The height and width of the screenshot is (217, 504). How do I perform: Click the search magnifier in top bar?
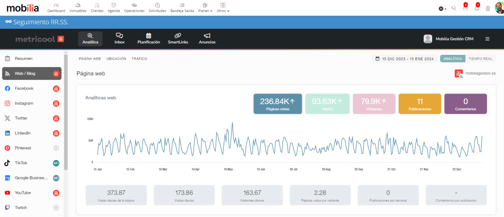click(x=454, y=8)
